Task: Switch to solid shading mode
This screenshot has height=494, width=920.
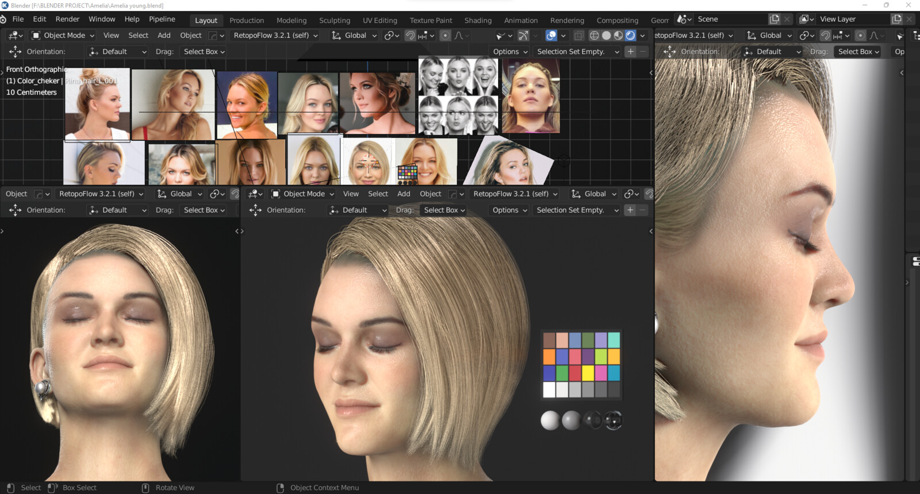Action: click(606, 35)
